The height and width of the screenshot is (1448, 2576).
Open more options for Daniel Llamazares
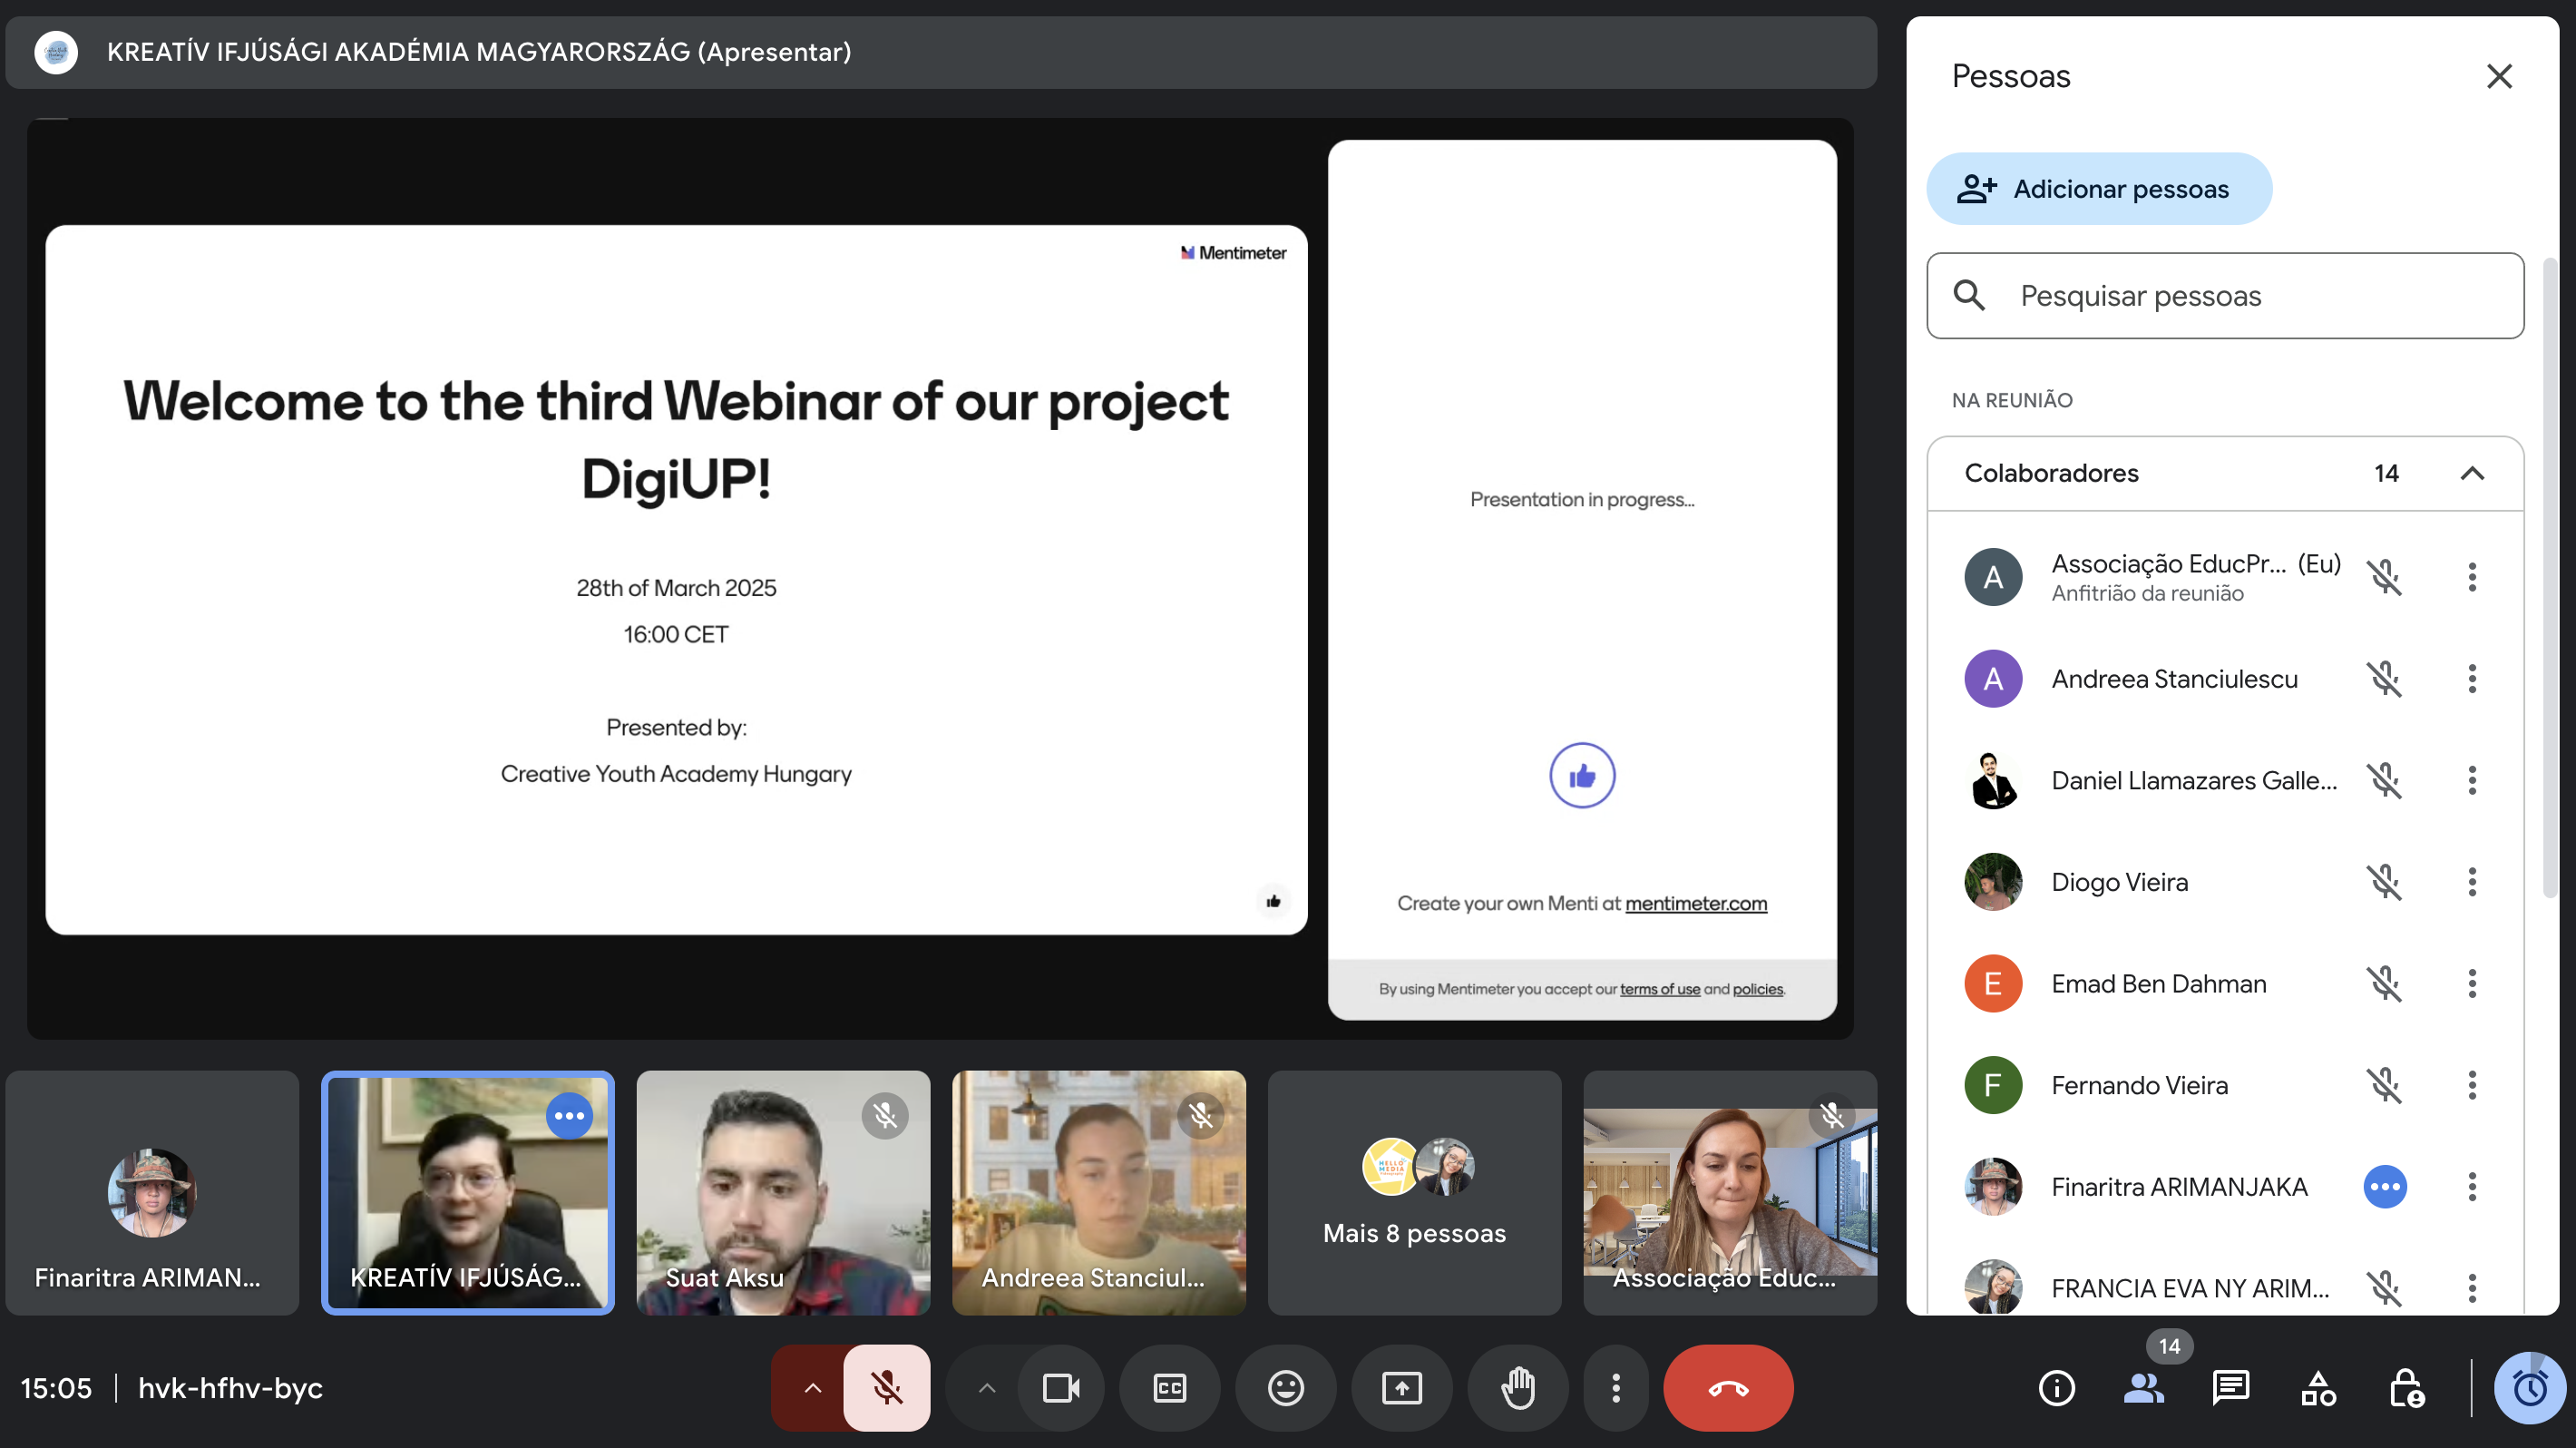(2471, 780)
